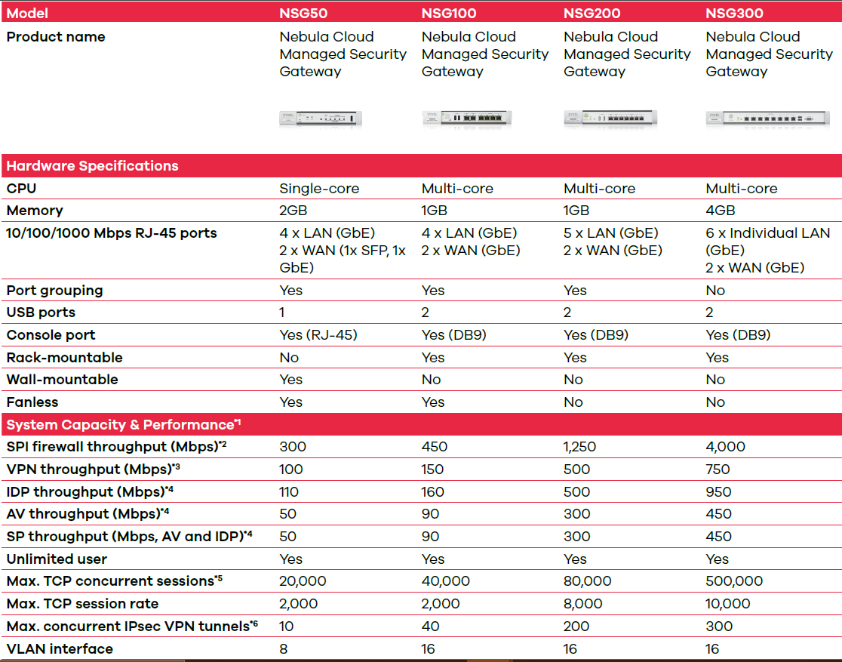Viewport: 842px width, 662px height.
Task: Select the 4GB memory value
Action: click(x=720, y=211)
